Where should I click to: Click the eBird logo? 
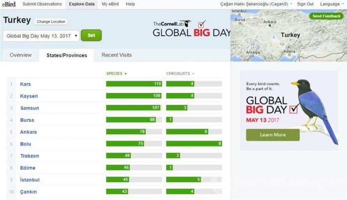9,4
